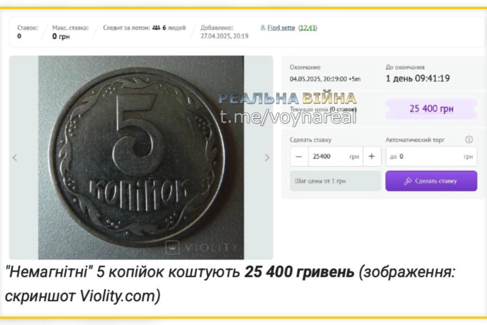Advance to next coin photo with right arrow
The width and height of the screenshot is (487, 325).
[x=267, y=157]
